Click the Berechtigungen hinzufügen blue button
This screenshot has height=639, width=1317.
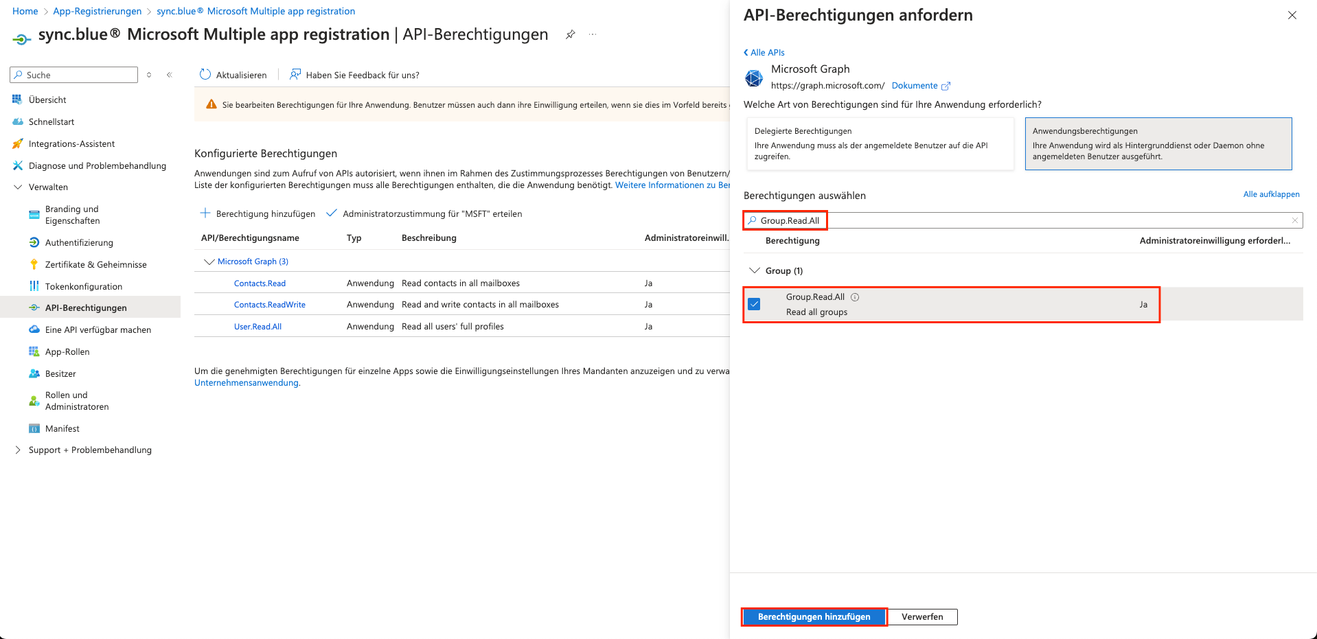[814, 617]
